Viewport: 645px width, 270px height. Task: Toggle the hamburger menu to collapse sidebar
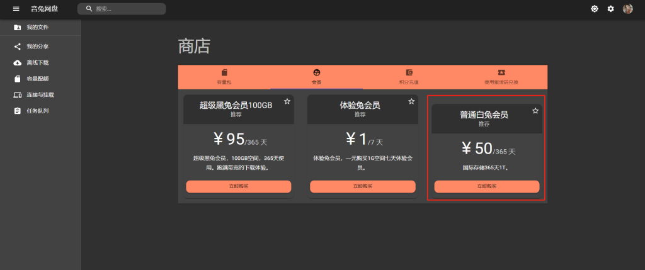tap(16, 9)
